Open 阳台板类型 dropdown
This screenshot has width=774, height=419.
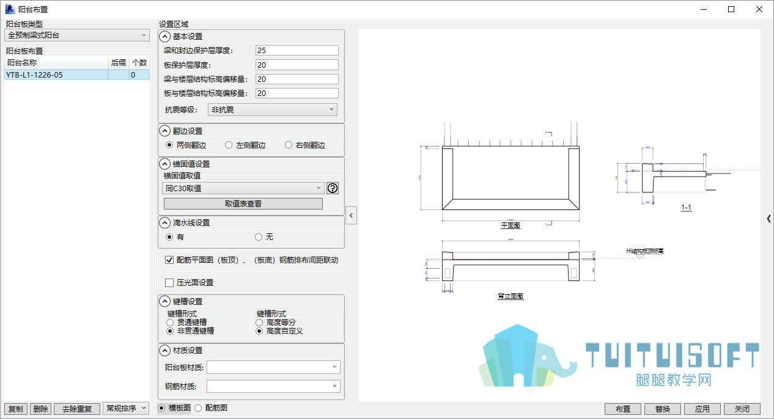click(77, 35)
